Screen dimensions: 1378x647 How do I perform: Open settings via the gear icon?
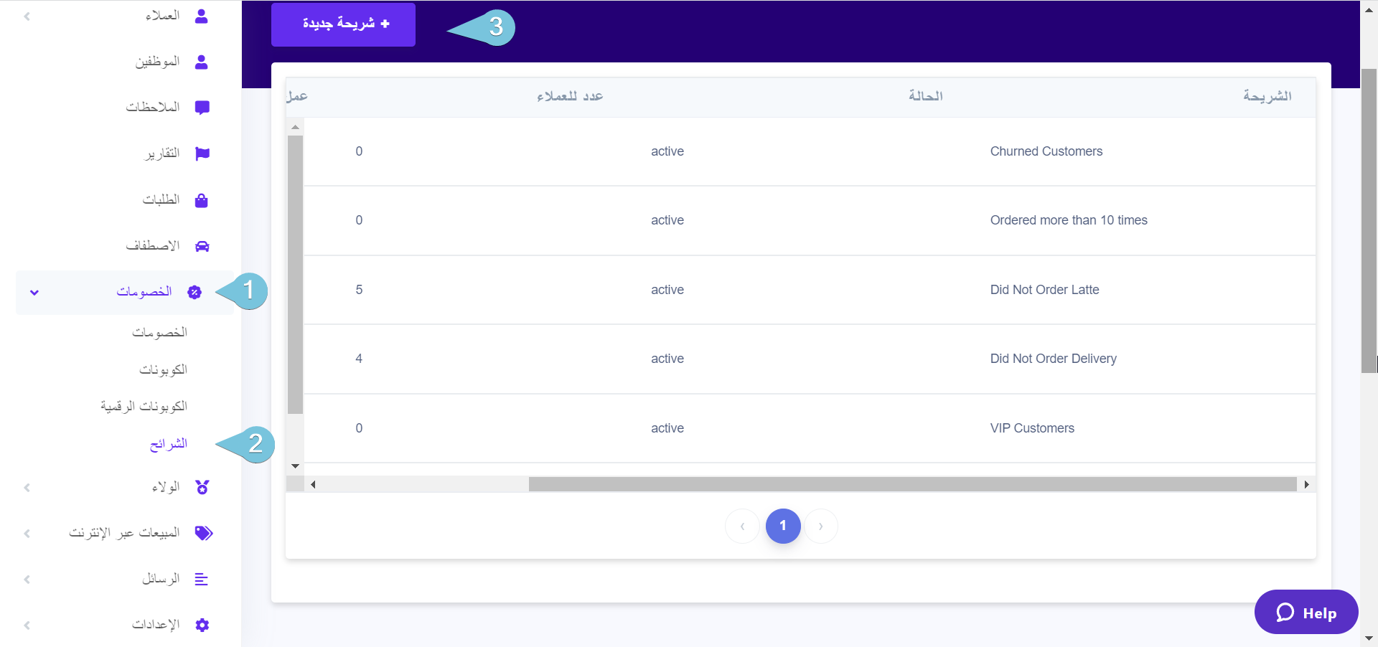pyautogui.click(x=202, y=625)
